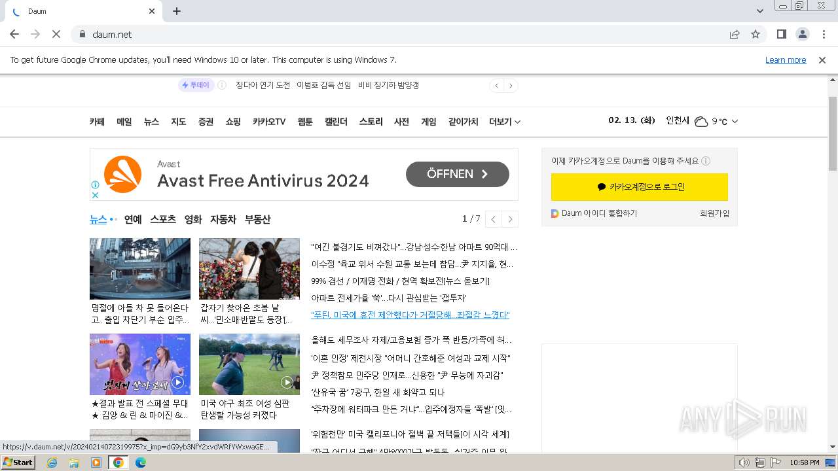
Task: Dismiss the Chrome update notification bar
Action: [822, 60]
